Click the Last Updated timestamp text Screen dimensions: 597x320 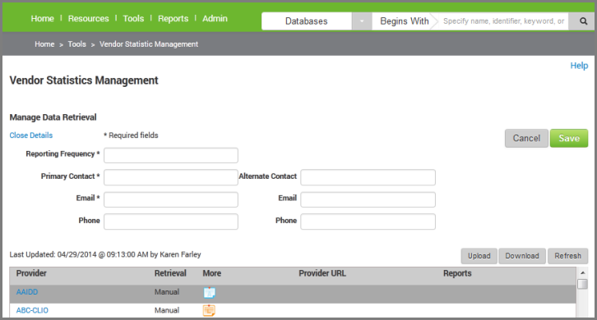coord(105,254)
